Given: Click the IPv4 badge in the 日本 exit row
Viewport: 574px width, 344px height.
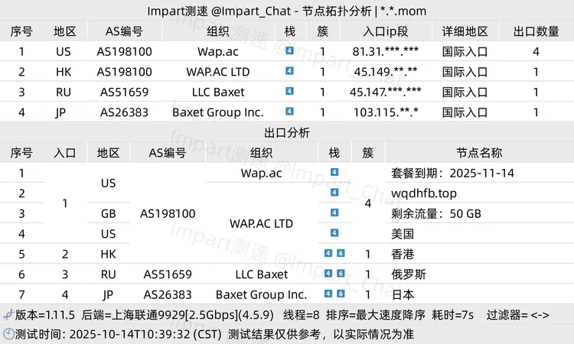Looking at the screenshot, I should (x=328, y=294).
